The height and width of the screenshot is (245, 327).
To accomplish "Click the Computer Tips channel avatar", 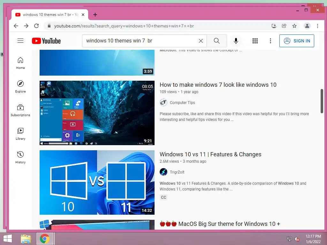I will 163,102.
